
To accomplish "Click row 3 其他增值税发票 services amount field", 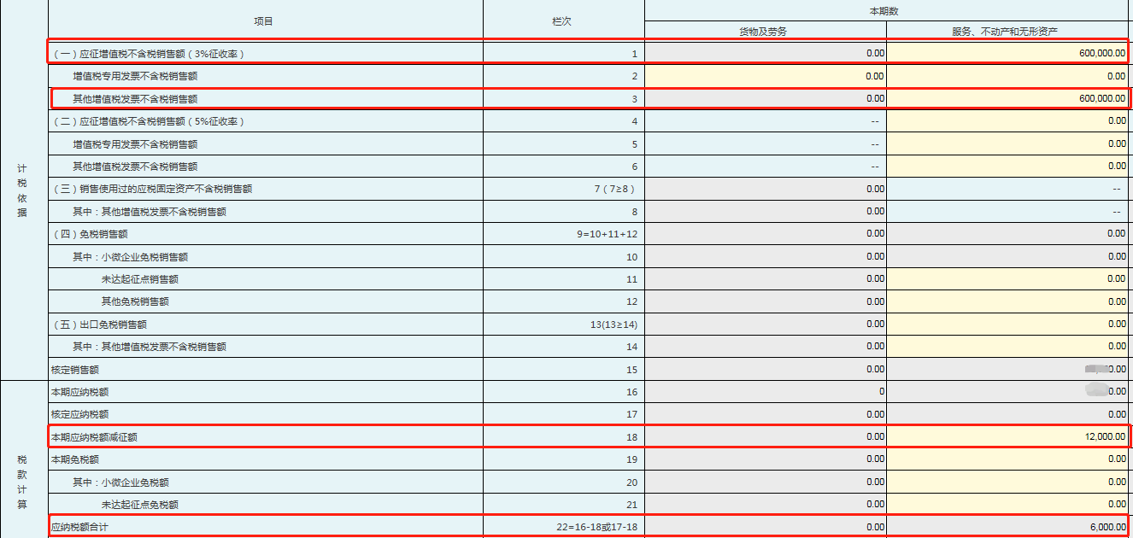I will (x=1008, y=98).
